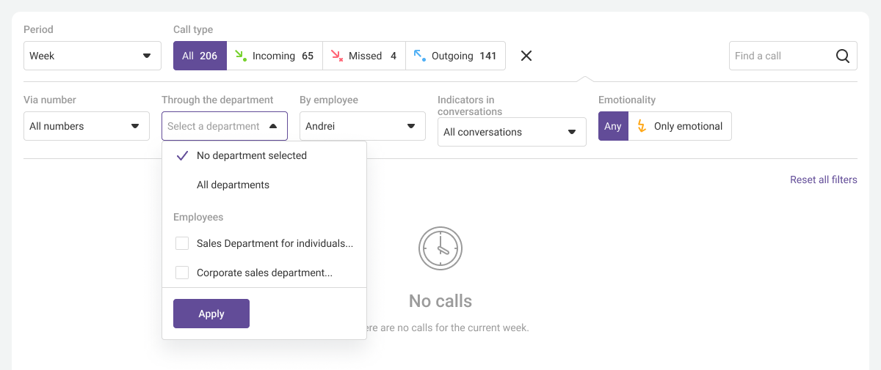Image resolution: width=881 pixels, height=370 pixels.
Task: Expand the All conversations indicators dropdown
Action: [512, 132]
